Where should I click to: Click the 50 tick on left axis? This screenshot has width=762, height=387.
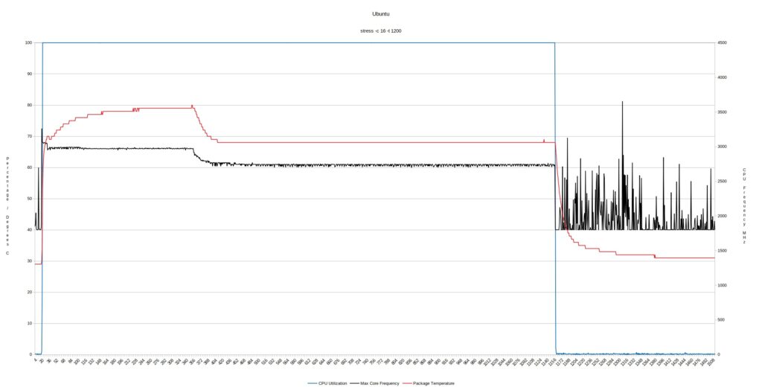[x=30, y=199]
